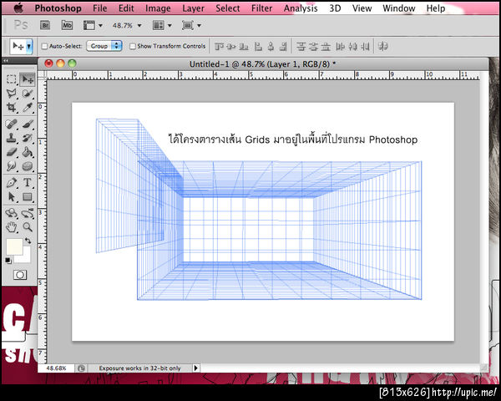
Task: Click the foreground color swatch
Action: pos(14,246)
